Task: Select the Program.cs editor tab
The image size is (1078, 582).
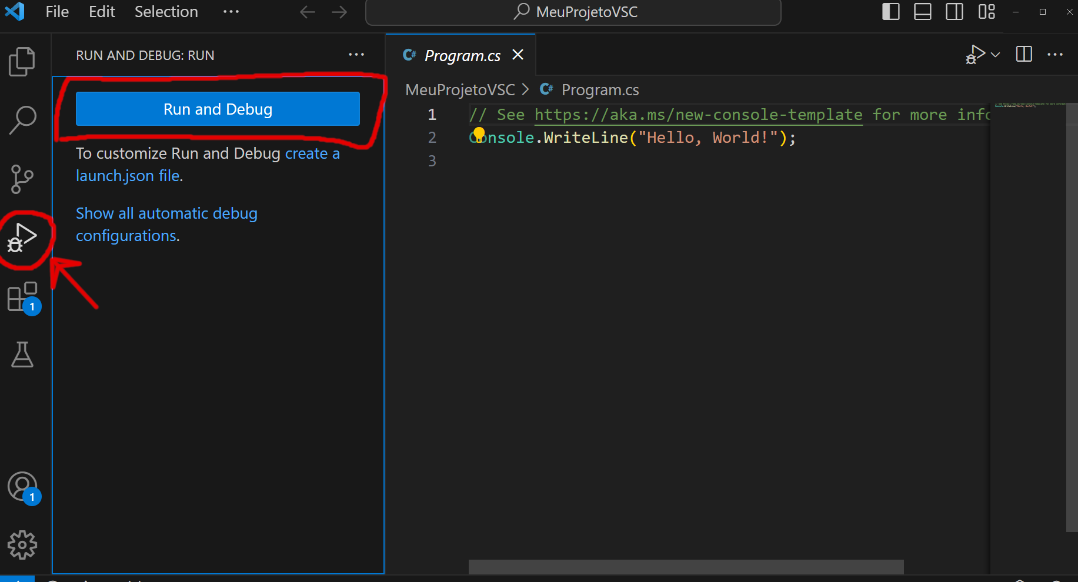Action: 462,55
